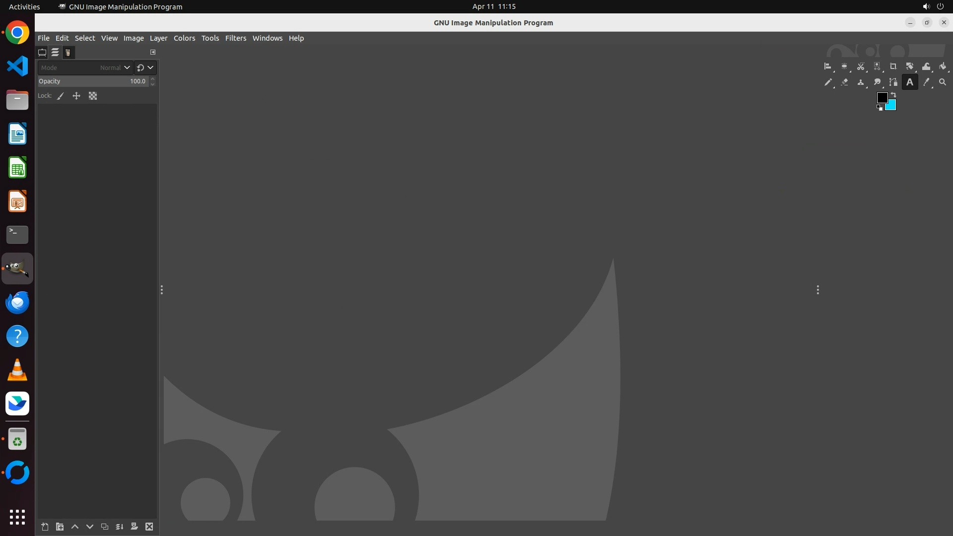
Task: Choose the Paths tool
Action: click(893, 82)
